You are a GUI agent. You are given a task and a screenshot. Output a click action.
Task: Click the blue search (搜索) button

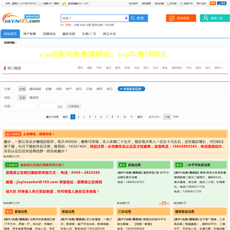138,18
